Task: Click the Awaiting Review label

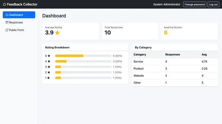Action: (173, 28)
